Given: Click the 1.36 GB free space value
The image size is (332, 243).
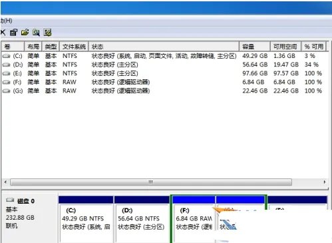Looking at the screenshot, I should coord(284,56).
